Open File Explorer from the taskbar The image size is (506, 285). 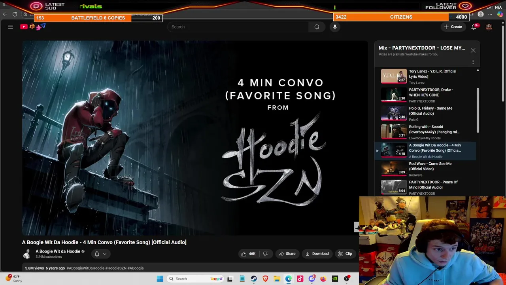pyautogui.click(x=277, y=279)
